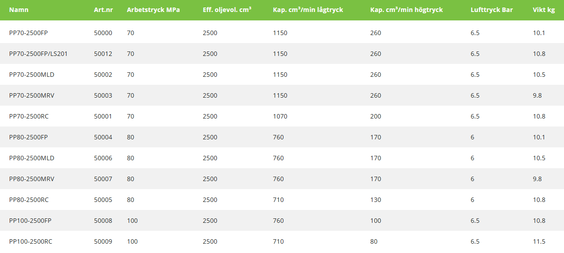Select the PP80-2500MLD row name
Image resolution: width=564 pixels, height=253 pixels.
pyautogui.click(x=31, y=158)
